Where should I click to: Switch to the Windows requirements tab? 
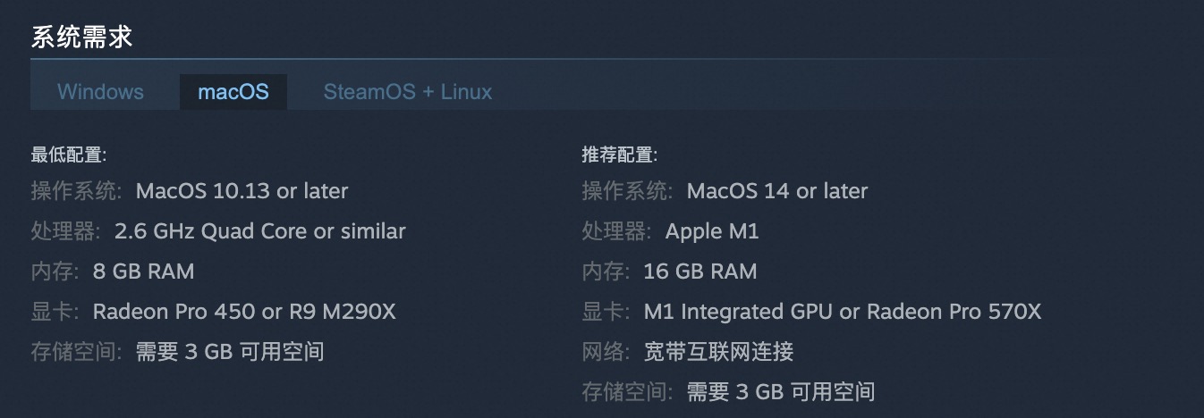click(100, 92)
